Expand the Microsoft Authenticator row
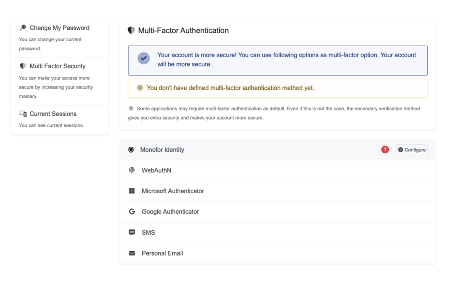 click(173, 191)
